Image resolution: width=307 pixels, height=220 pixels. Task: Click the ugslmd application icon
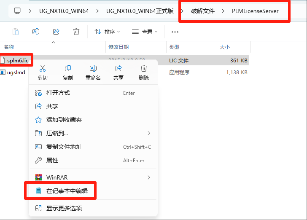[3, 72]
